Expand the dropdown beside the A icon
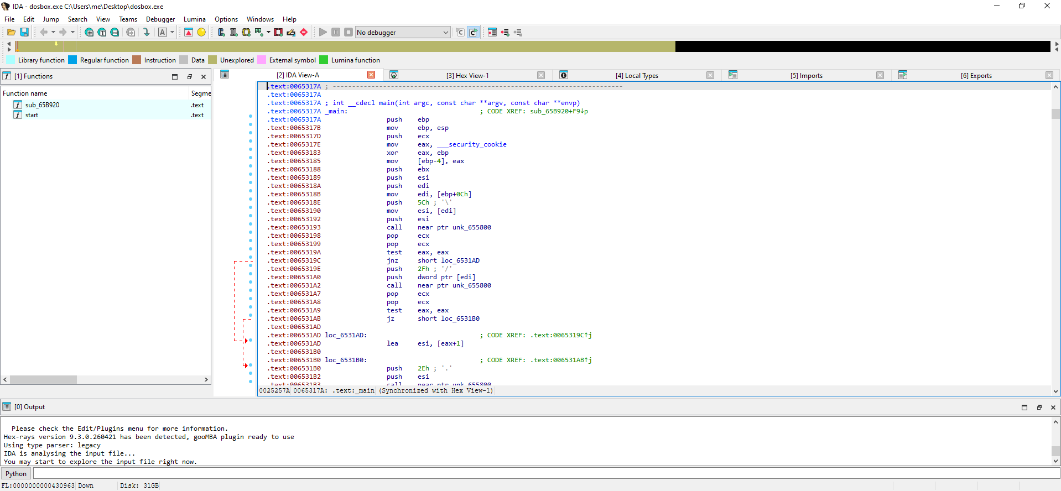This screenshot has width=1061, height=491. 172,32
